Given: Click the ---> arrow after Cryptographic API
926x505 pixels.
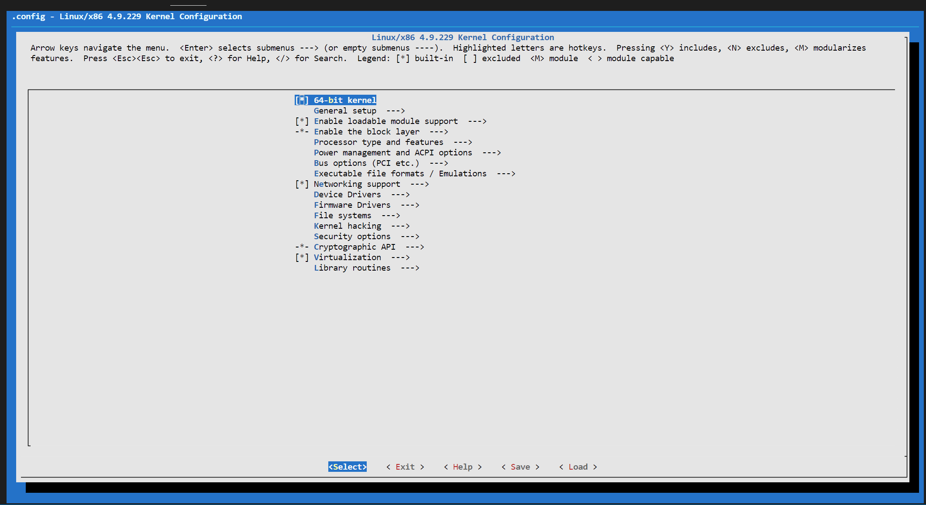Looking at the screenshot, I should (415, 247).
